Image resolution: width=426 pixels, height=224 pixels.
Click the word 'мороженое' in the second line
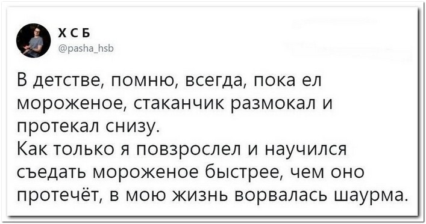click(x=70, y=103)
